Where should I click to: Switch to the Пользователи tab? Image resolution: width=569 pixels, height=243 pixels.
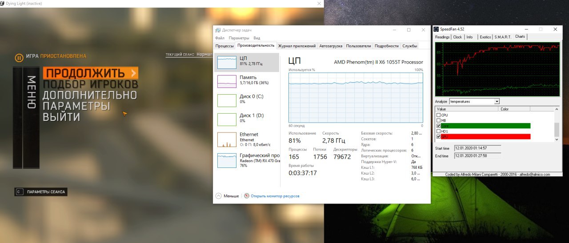[x=358, y=46]
